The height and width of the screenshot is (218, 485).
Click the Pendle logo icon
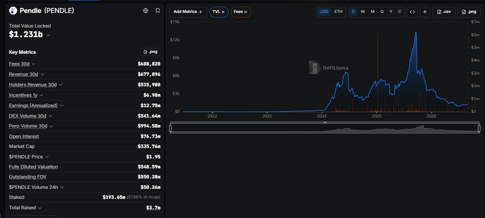click(x=13, y=11)
